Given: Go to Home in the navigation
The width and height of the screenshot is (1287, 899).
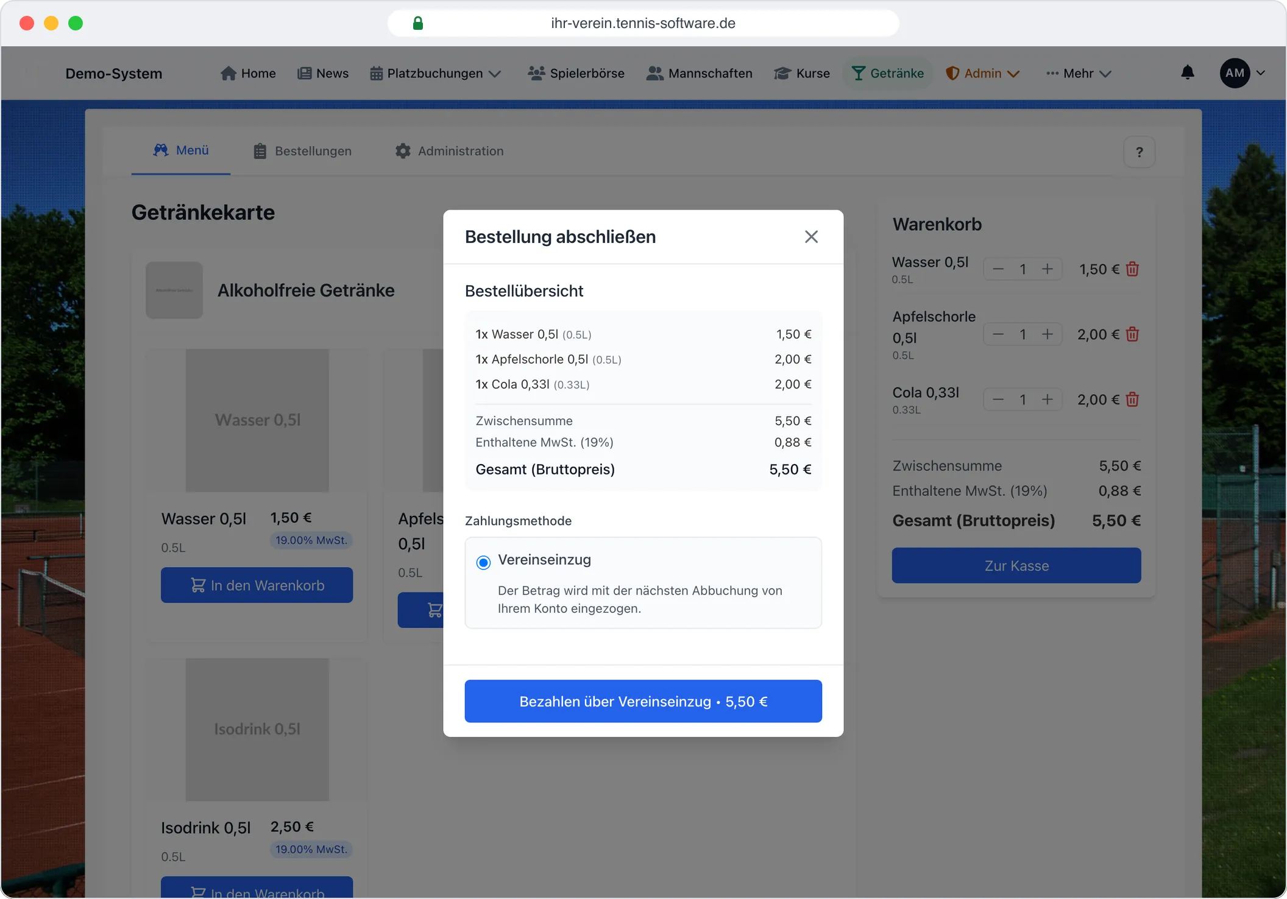Looking at the screenshot, I should [248, 73].
